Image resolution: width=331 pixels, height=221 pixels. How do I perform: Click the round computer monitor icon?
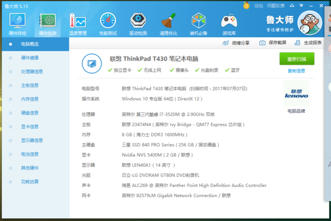coord(92,63)
